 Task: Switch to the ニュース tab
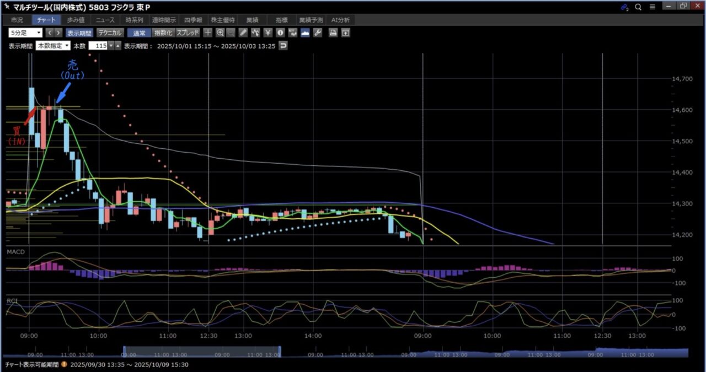pyautogui.click(x=105, y=20)
